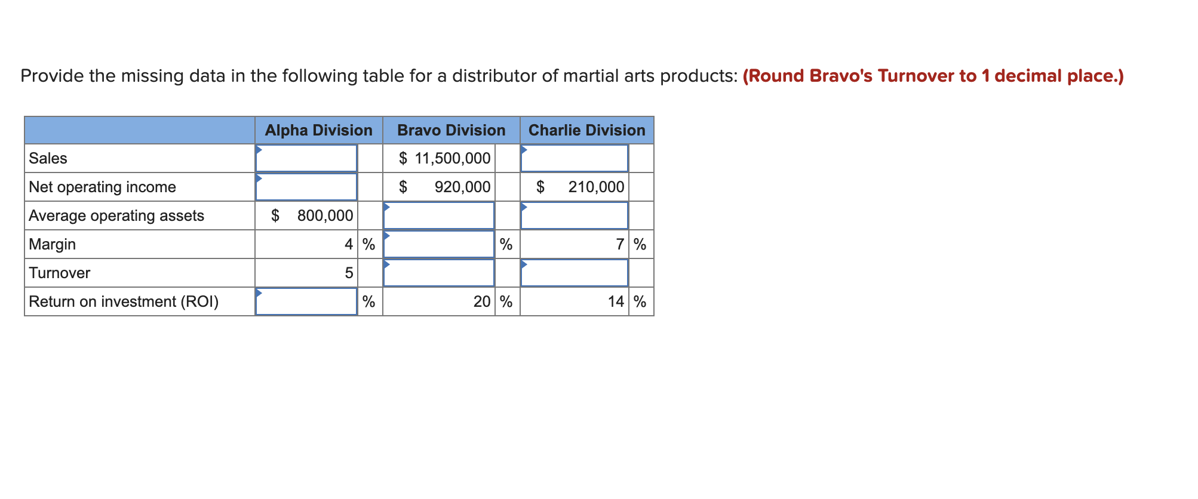
Task: Click the Charlie Turnover input box
Action: [575, 273]
